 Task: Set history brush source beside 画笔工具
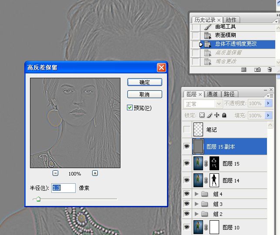coord(196,27)
